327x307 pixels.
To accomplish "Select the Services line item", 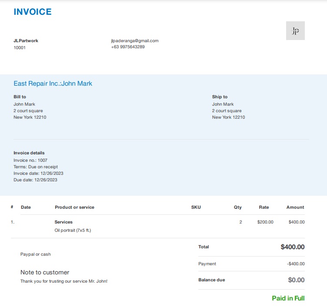I will [x=63, y=222].
